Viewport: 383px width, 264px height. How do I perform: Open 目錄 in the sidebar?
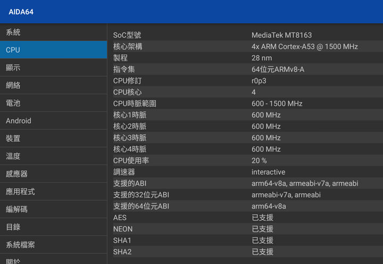pyautogui.click(x=53, y=227)
